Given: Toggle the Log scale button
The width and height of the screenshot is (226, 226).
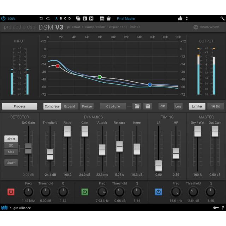Looking at the screenshot, I should (x=178, y=106).
